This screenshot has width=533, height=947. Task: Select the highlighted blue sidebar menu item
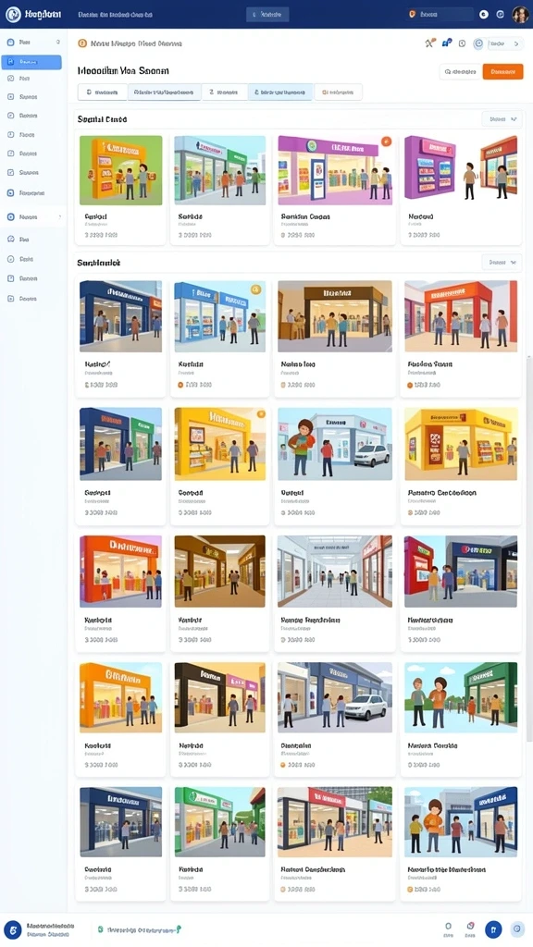tap(31, 62)
